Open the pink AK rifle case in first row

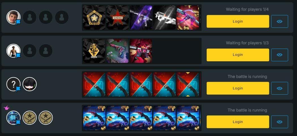point(188,17)
